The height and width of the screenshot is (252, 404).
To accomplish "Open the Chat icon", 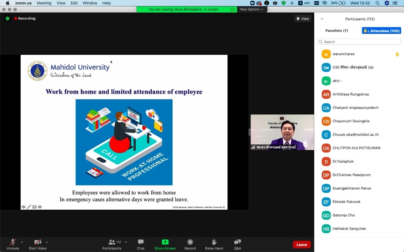I will point(141,242).
